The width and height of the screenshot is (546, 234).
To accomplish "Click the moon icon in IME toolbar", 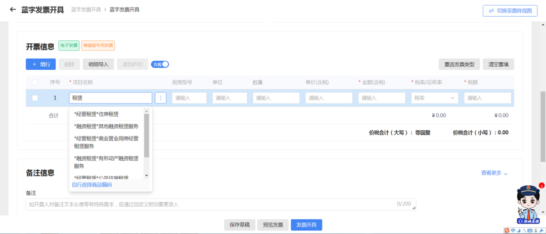I will (518, 230).
